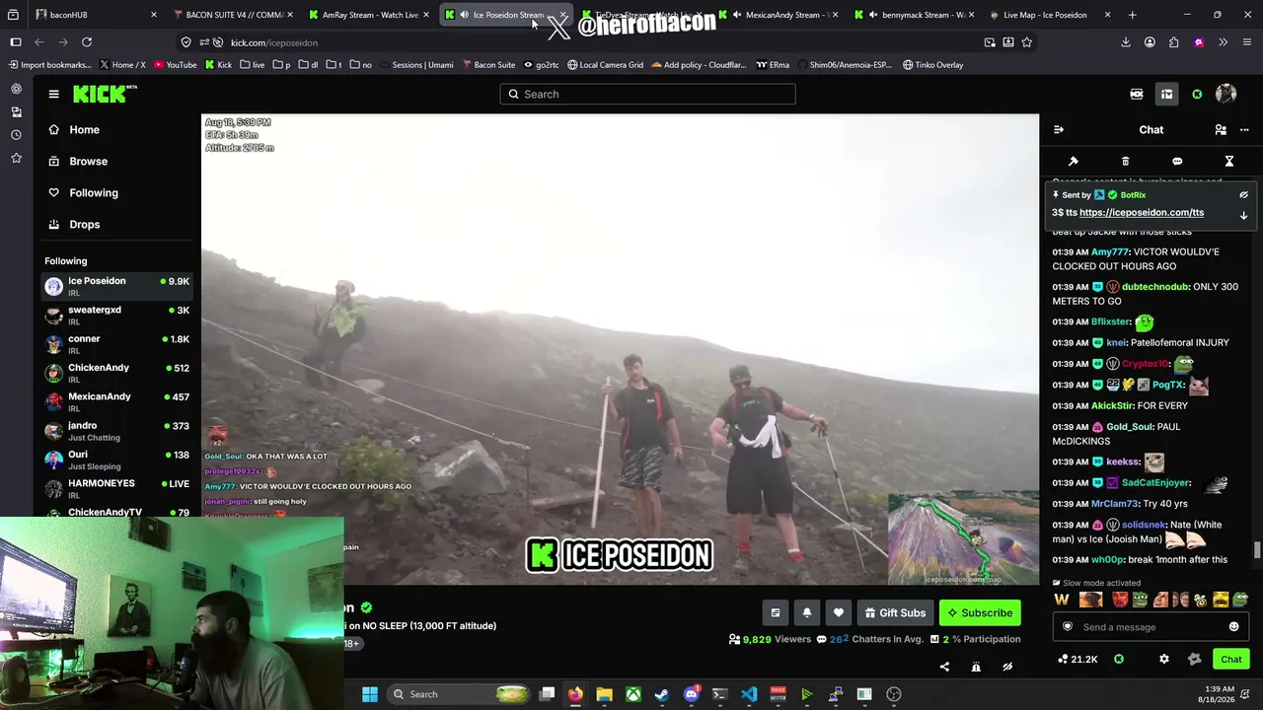The width and height of the screenshot is (1263, 710).
Task: Click the speech bubble icon in chat toolbar
Action: (1177, 161)
